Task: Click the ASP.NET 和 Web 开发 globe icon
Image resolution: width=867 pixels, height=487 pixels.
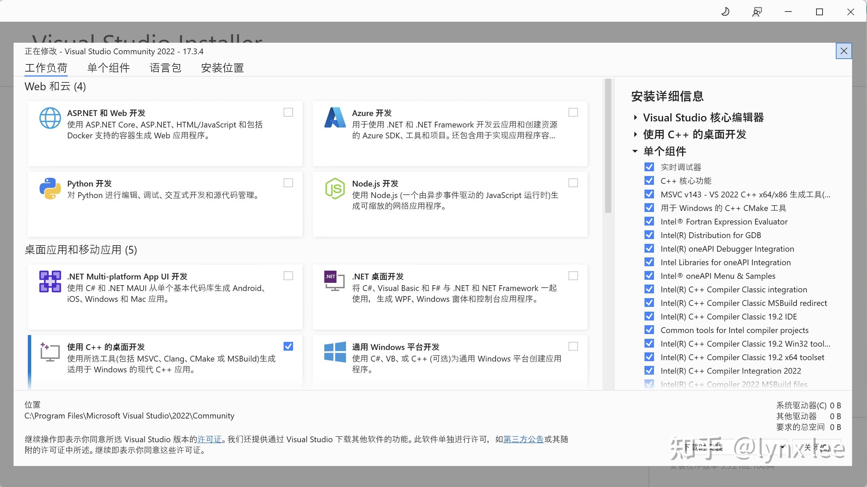Action: point(50,118)
